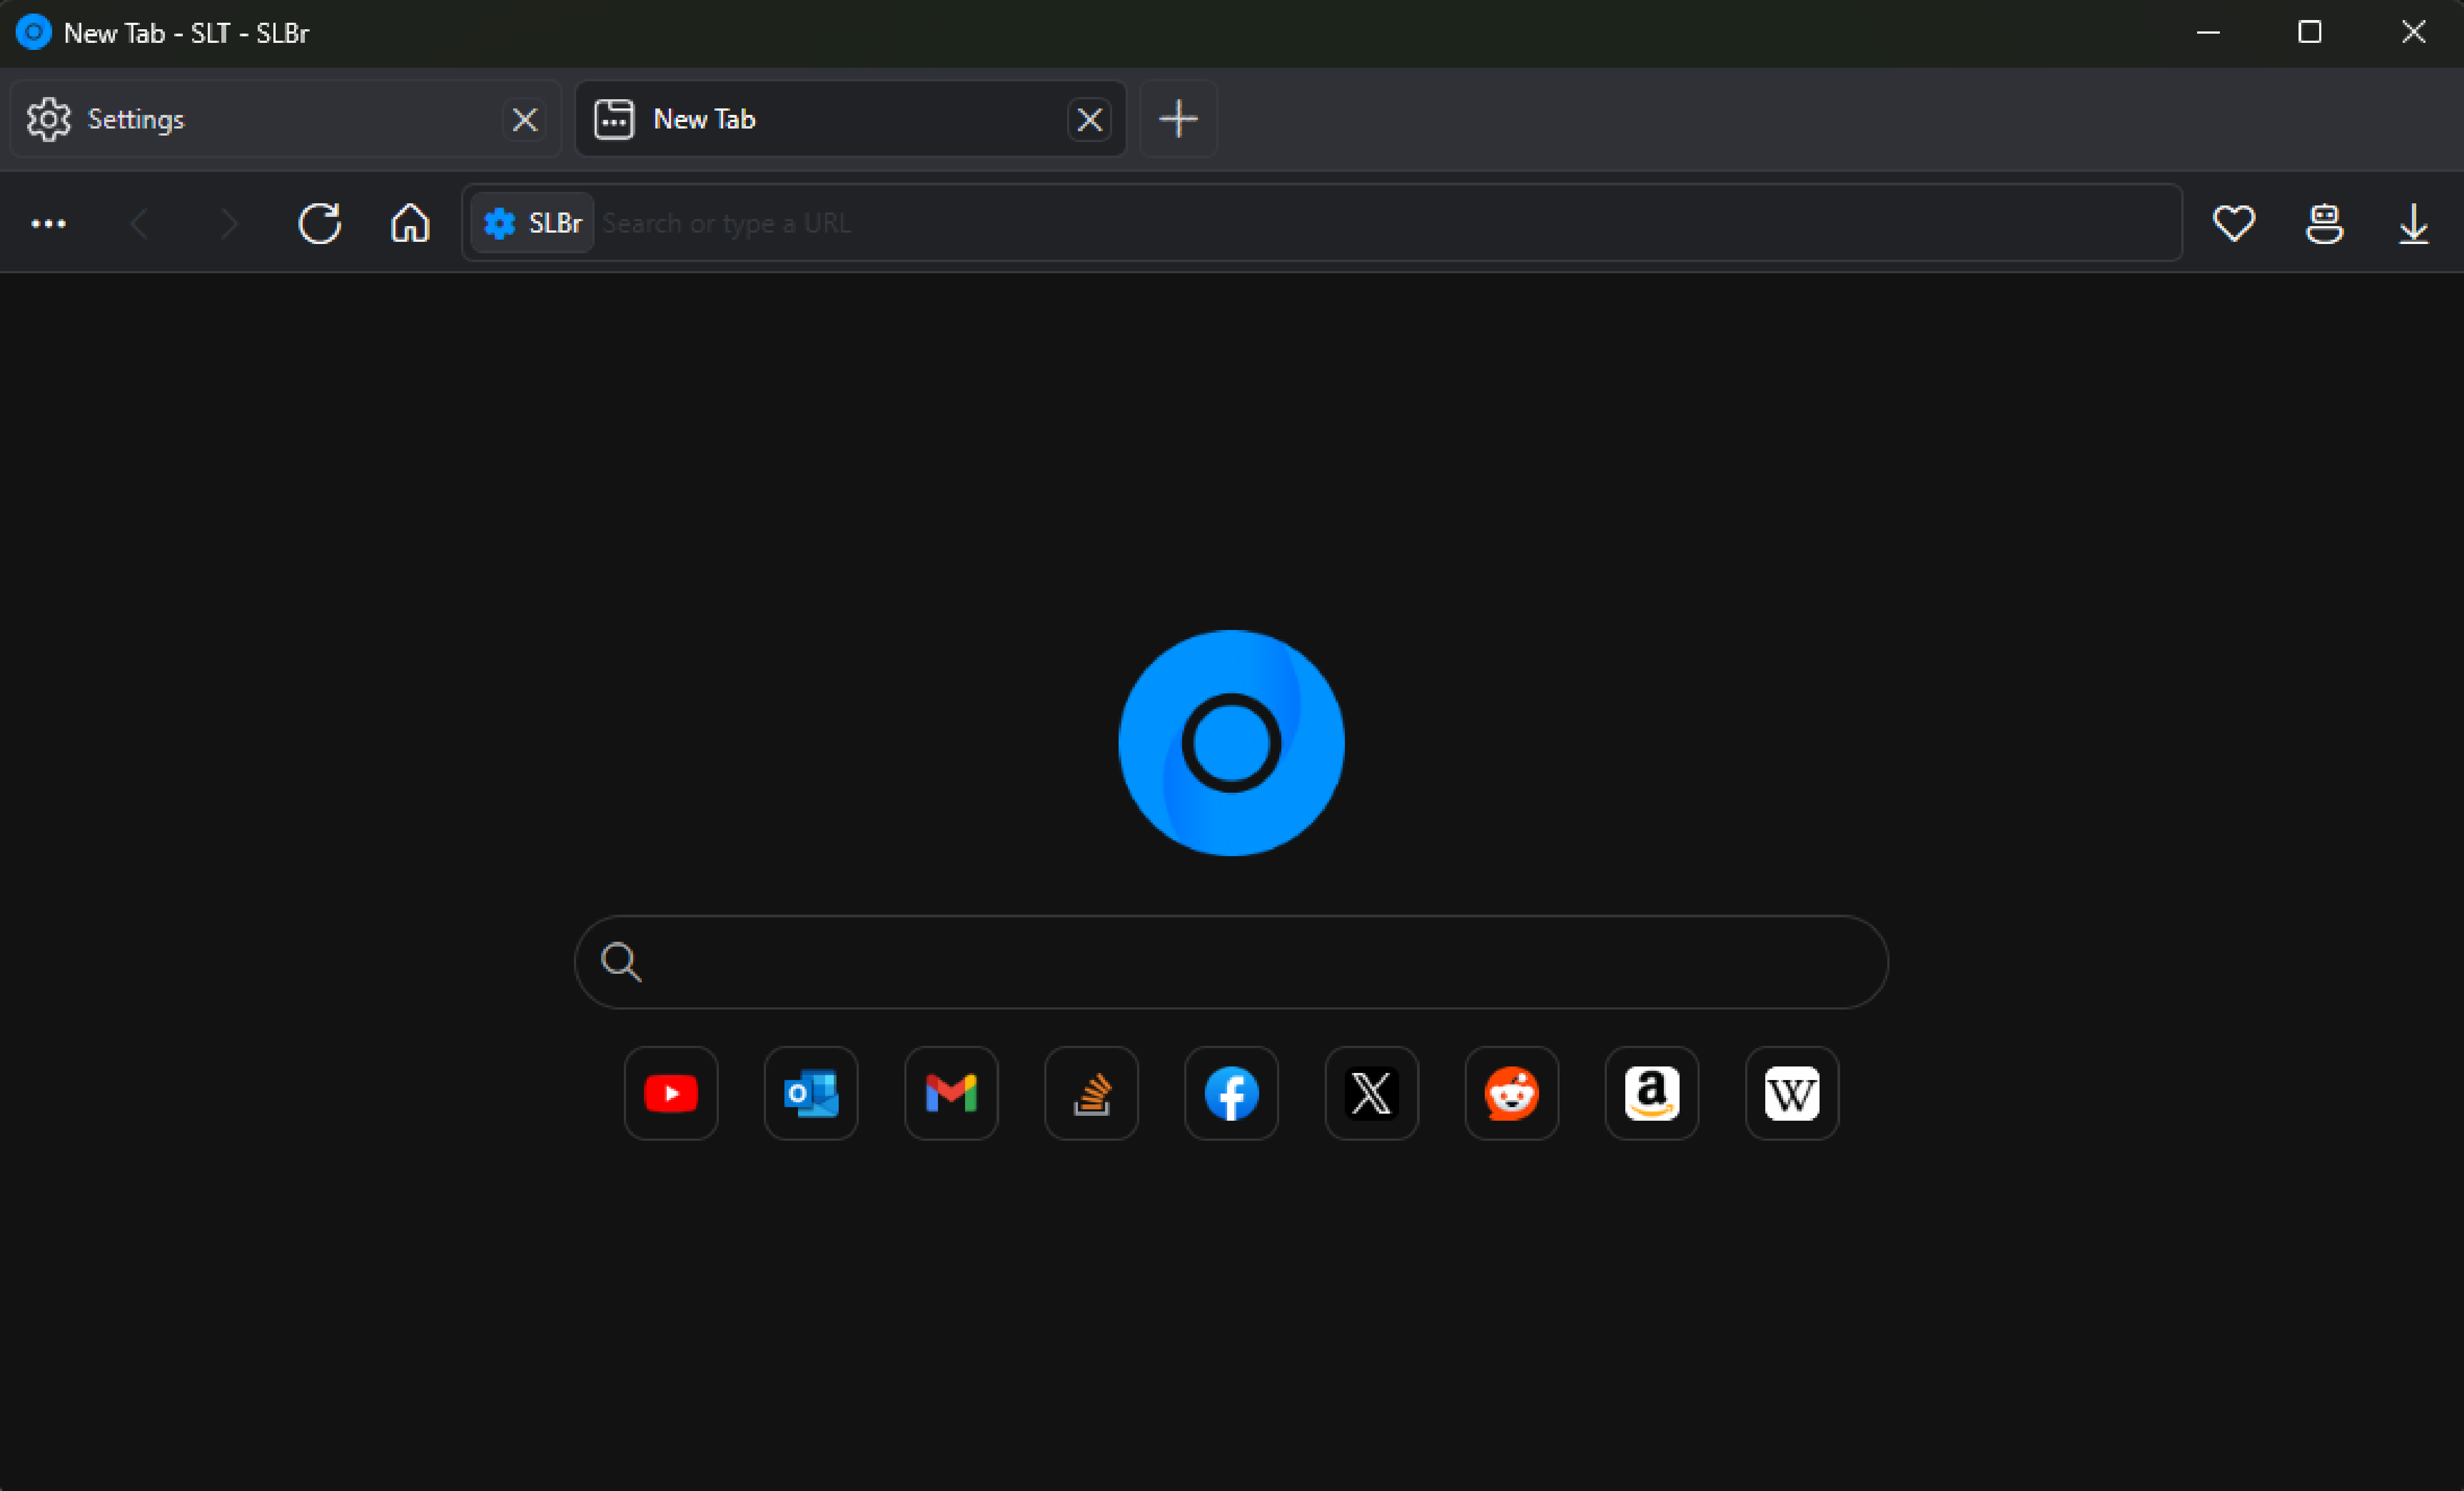Open the Facebook shortcut tile
The image size is (2464, 1491).
(1231, 1092)
